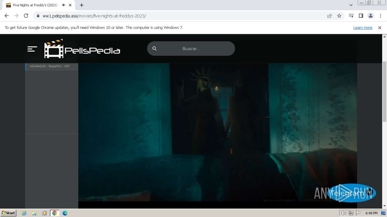Screen dimensions: 387x217
Task: Open the Learn more link
Action: click(x=363, y=28)
